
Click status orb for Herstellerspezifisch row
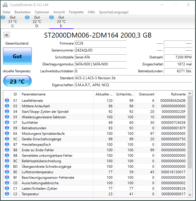click(7, 145)
